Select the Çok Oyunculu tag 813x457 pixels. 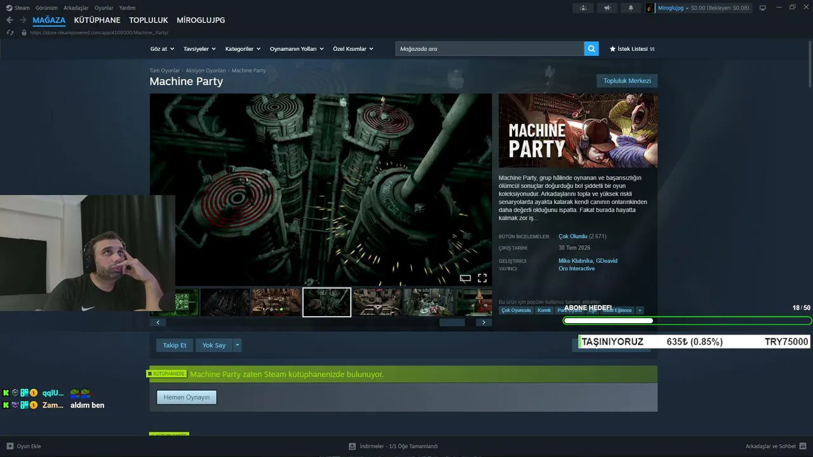pos(516,310)
